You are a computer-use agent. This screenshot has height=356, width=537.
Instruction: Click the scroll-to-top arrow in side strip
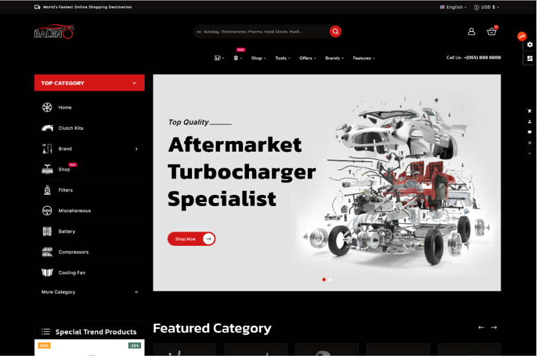click(x=530, y=153)
